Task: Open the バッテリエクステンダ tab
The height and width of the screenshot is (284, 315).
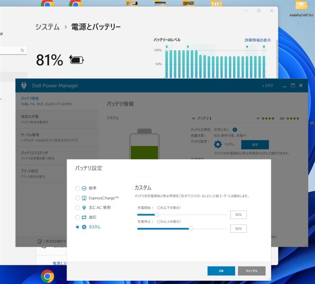Action: [x=57, y=155]
